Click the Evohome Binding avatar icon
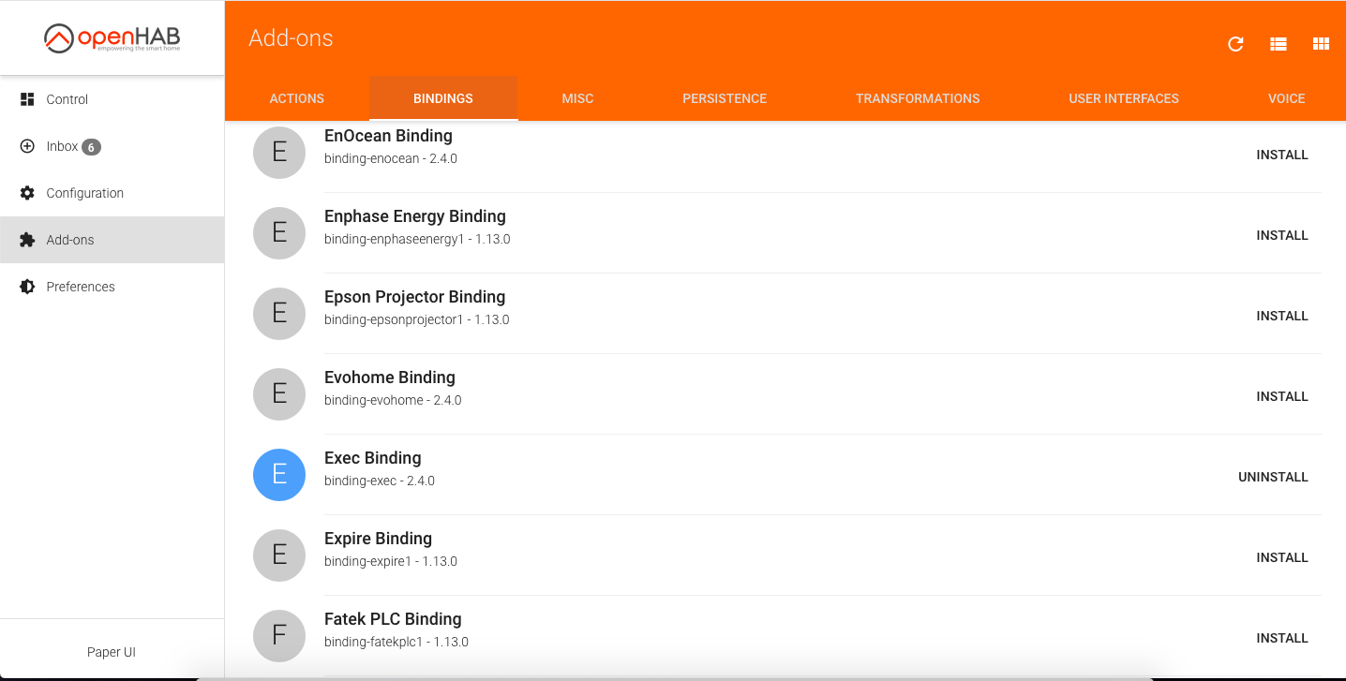This screenshot has width=1346, height=681. pyautogui.click(x=279, y=394)
